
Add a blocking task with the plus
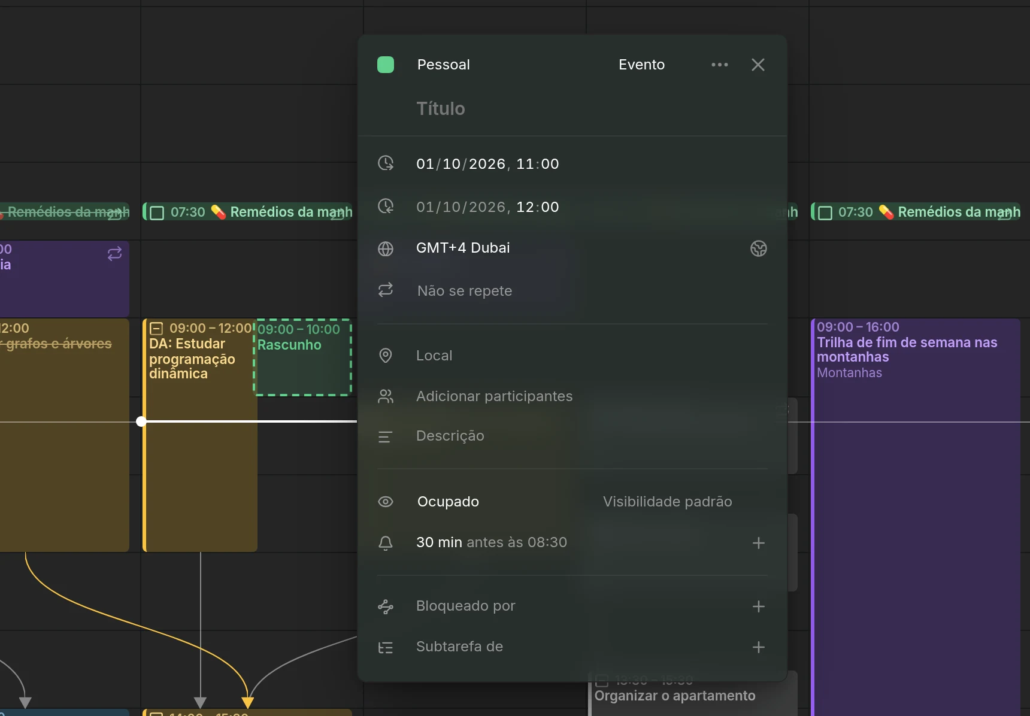(759, 606)
